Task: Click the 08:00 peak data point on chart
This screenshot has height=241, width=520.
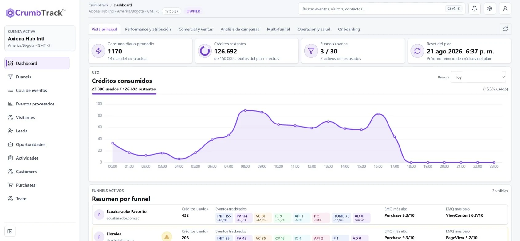Action: 245,110
